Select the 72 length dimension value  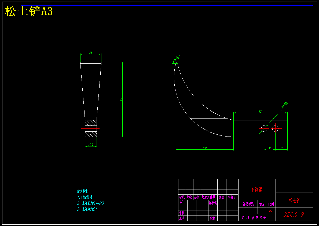click(x=260, y=111)
